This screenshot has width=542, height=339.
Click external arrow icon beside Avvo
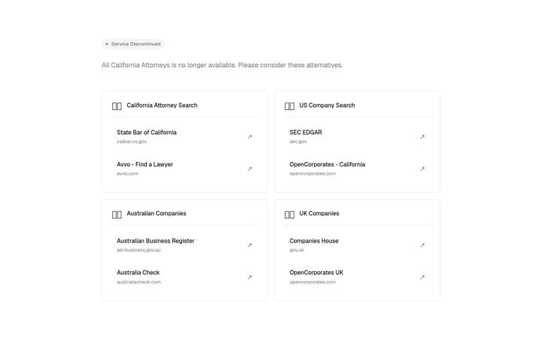(250, 169)
